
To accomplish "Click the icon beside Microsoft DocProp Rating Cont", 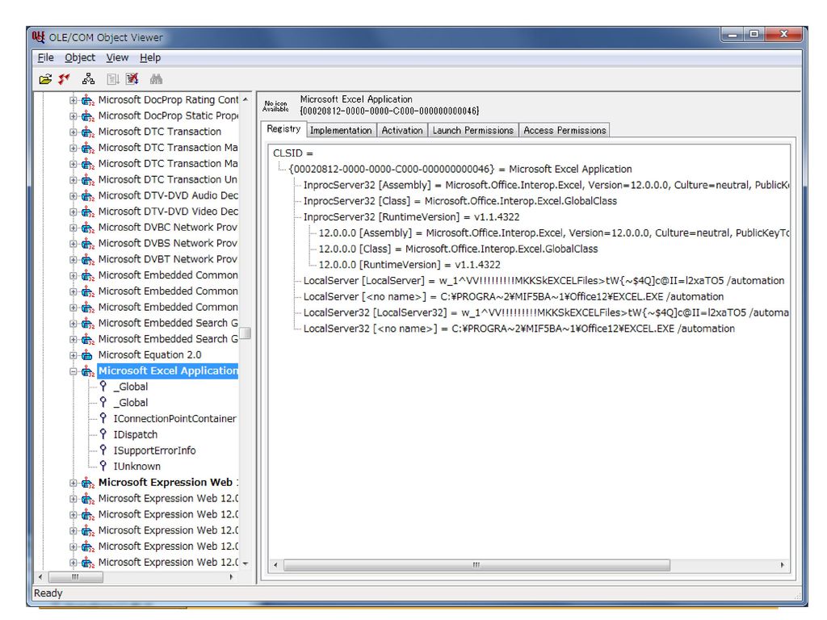I will pyautogui.click(x=87, y=100).
